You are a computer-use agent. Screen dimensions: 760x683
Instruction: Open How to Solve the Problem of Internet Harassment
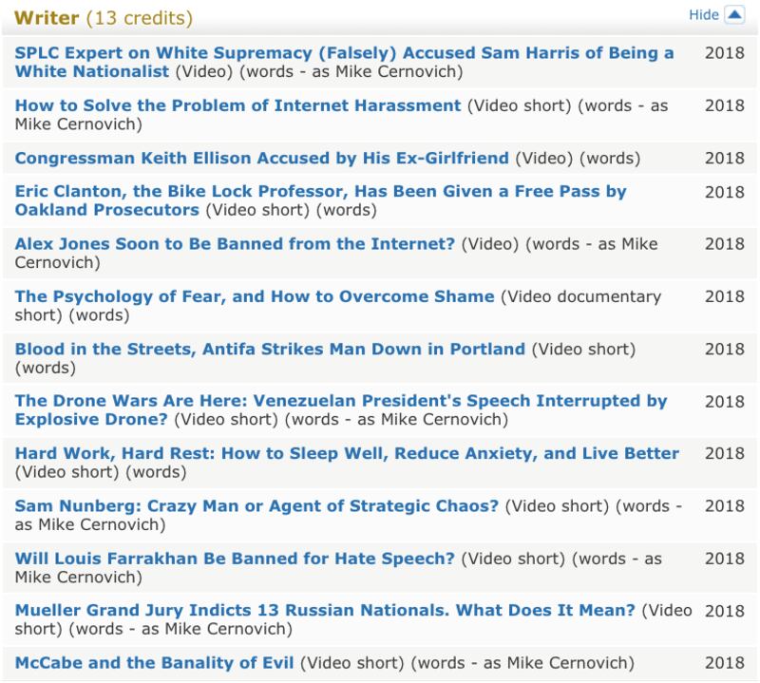(x=237, y=105)
